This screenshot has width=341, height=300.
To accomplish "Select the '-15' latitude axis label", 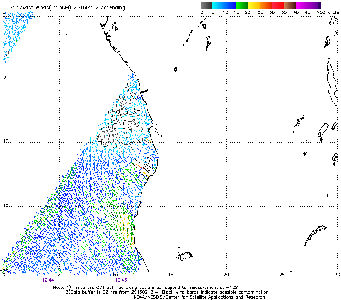I will point(5,205).
